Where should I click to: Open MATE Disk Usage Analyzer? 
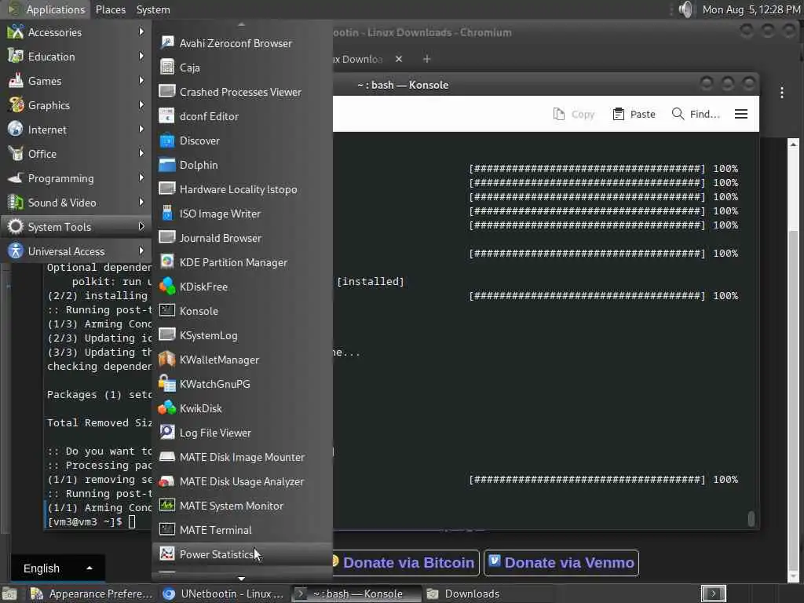[x=242, y=481]
